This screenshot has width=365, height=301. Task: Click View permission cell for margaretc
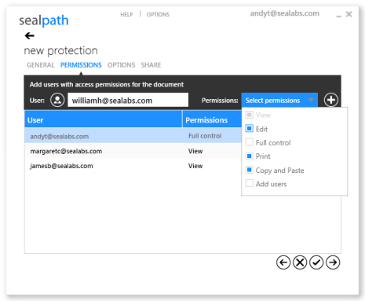(195, 151)
